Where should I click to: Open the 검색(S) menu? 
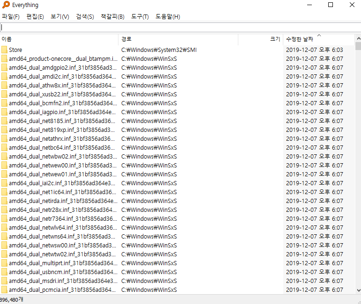[x=85, y=16]
